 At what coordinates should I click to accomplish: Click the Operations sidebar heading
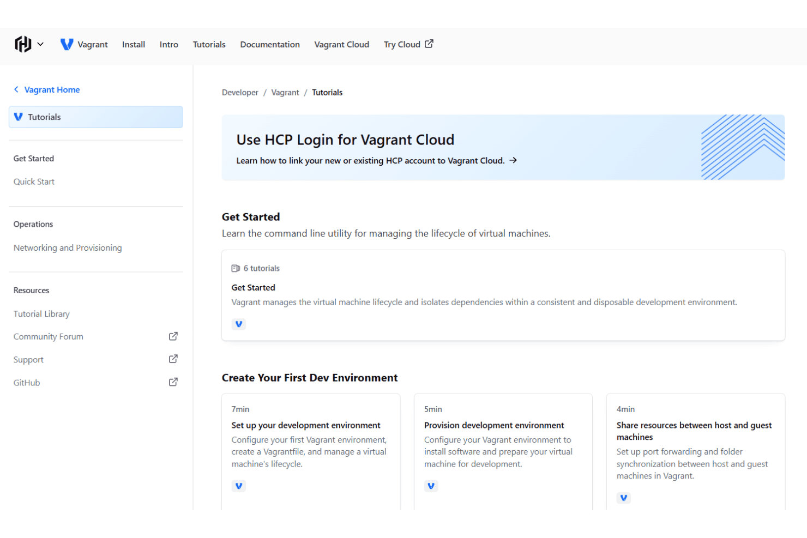[33, 224]
